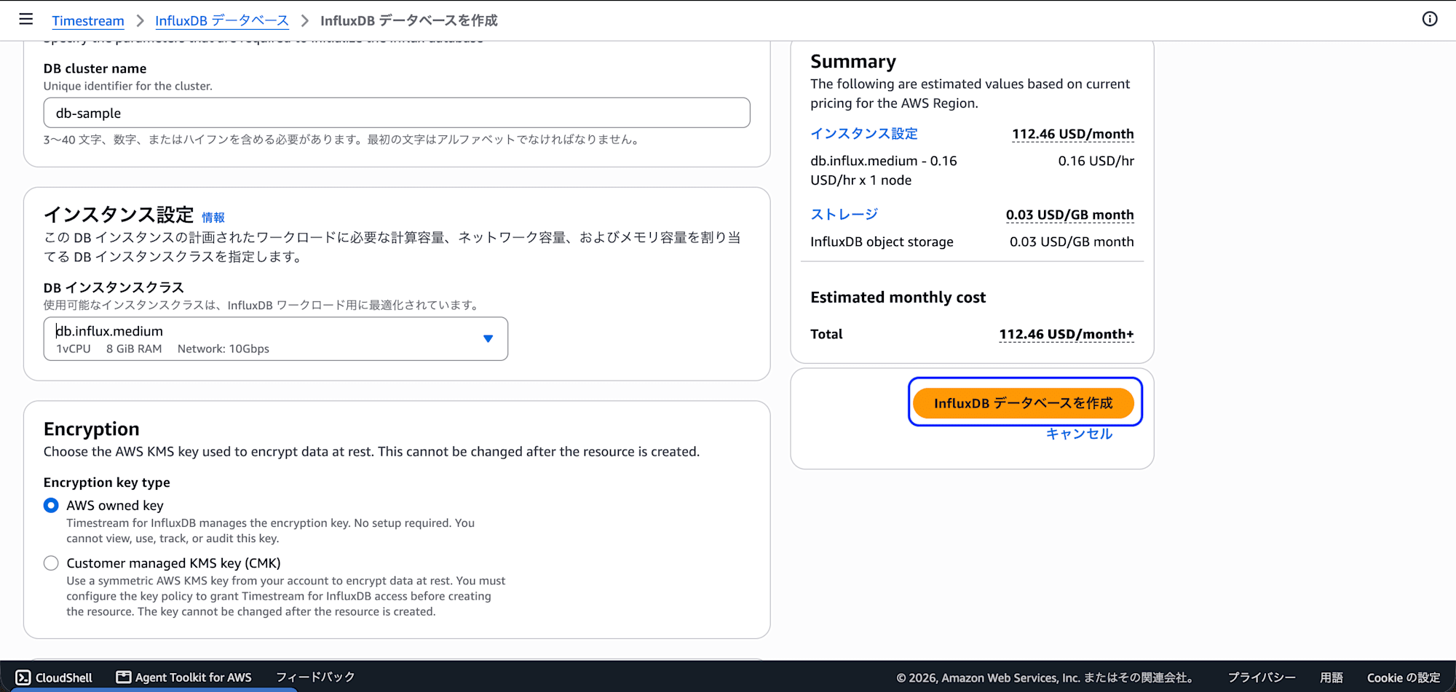1456x692 pixels.
Task: Click the Encryption section heading
Action: (x=92, y=429)
